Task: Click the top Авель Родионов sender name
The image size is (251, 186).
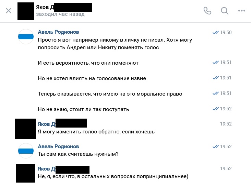Action: coord(58,32)
